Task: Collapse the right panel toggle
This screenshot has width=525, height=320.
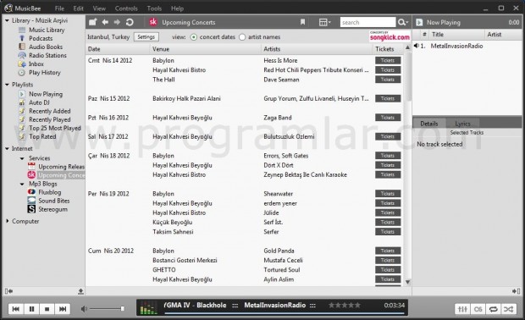Action: tap(516, 291)
